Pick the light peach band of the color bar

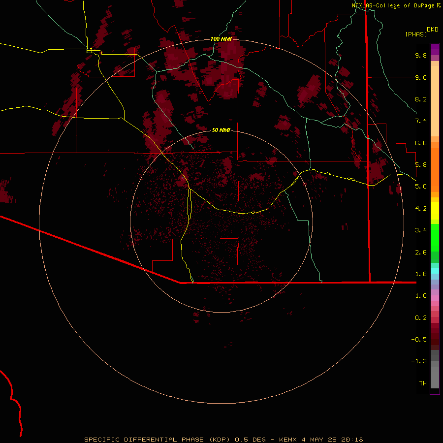pyautogui.click(x=435, y=101)
